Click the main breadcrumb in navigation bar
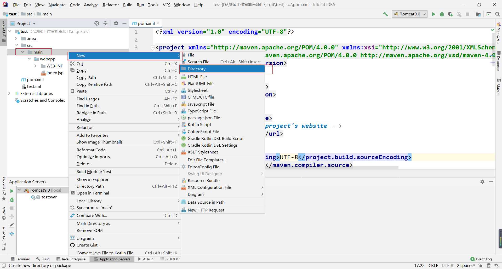 (x=44, y=14)
